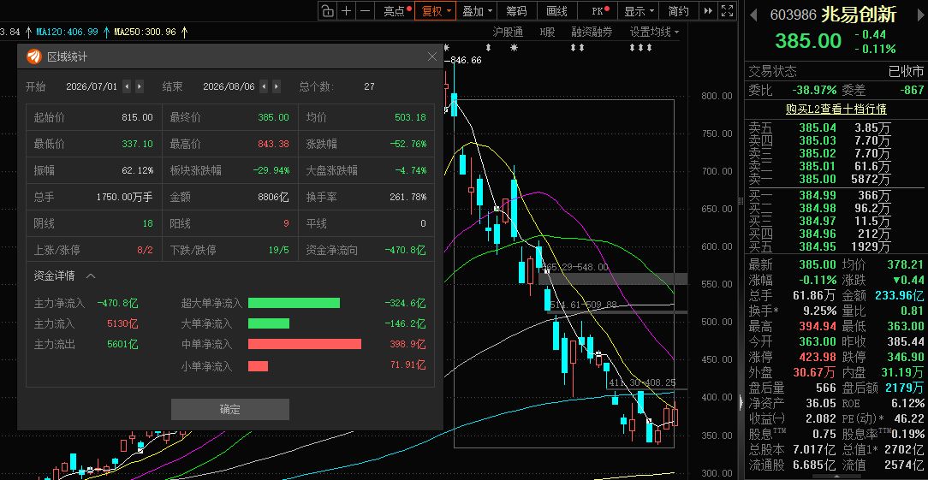Click the lock icon in chart toolbar

click(328, 10)
